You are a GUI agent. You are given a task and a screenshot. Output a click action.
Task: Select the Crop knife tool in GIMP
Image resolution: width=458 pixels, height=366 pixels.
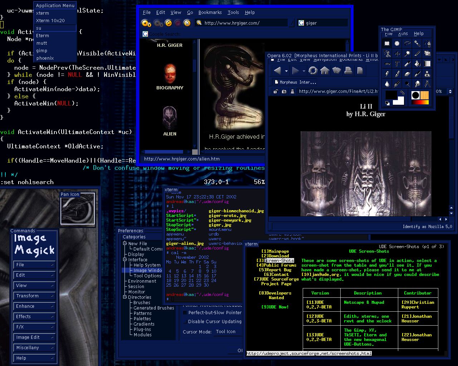coord(417,54)
